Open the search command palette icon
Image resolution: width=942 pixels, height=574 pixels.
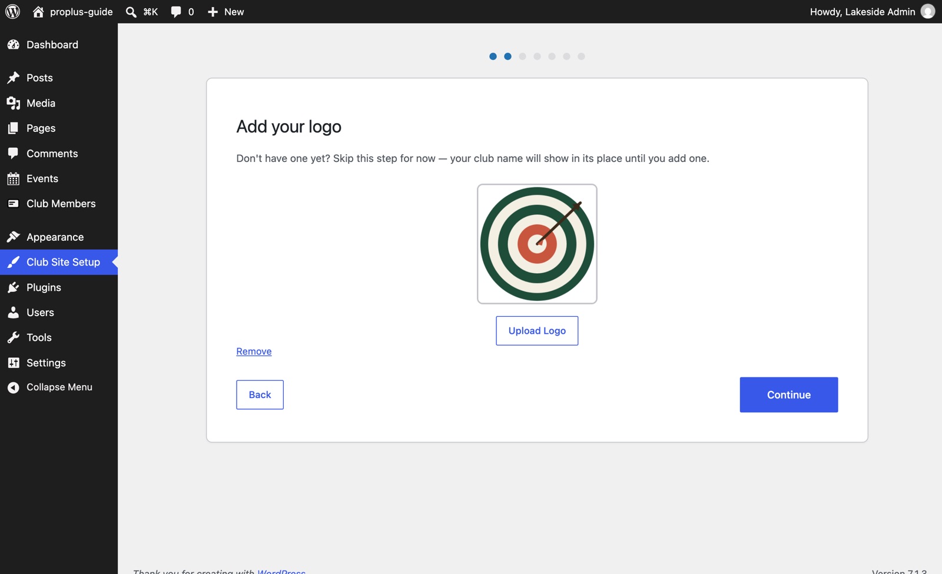(131, 12)
